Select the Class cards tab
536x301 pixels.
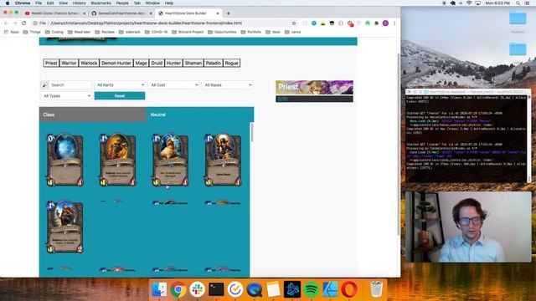point(93,115)
